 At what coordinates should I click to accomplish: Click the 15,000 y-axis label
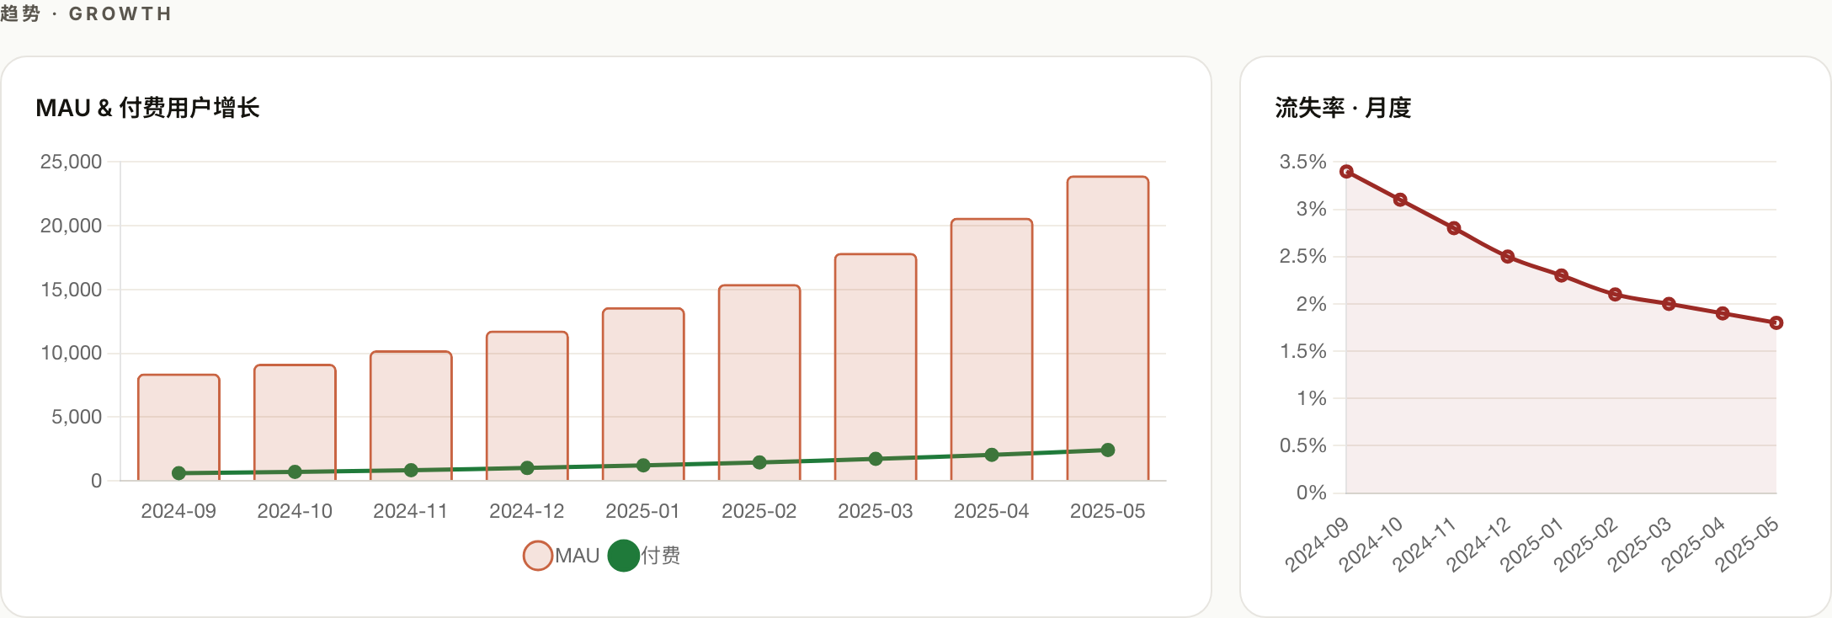click(x=71, y=290)
